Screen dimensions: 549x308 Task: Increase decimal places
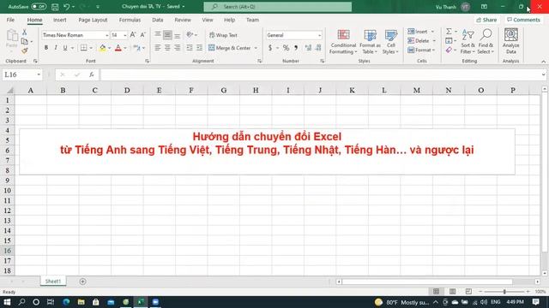point(308,48)
